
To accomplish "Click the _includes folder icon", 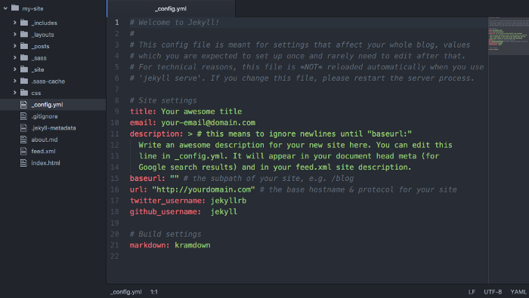I will pyautogui.click(x=24, y=23).
